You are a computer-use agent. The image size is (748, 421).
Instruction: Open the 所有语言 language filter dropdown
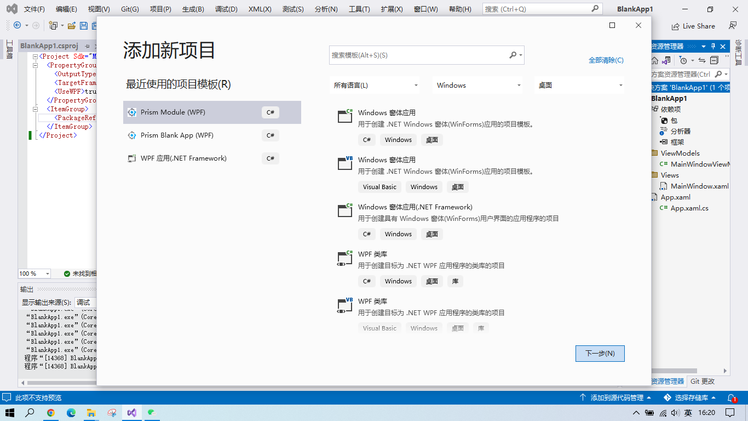(376, 85)
